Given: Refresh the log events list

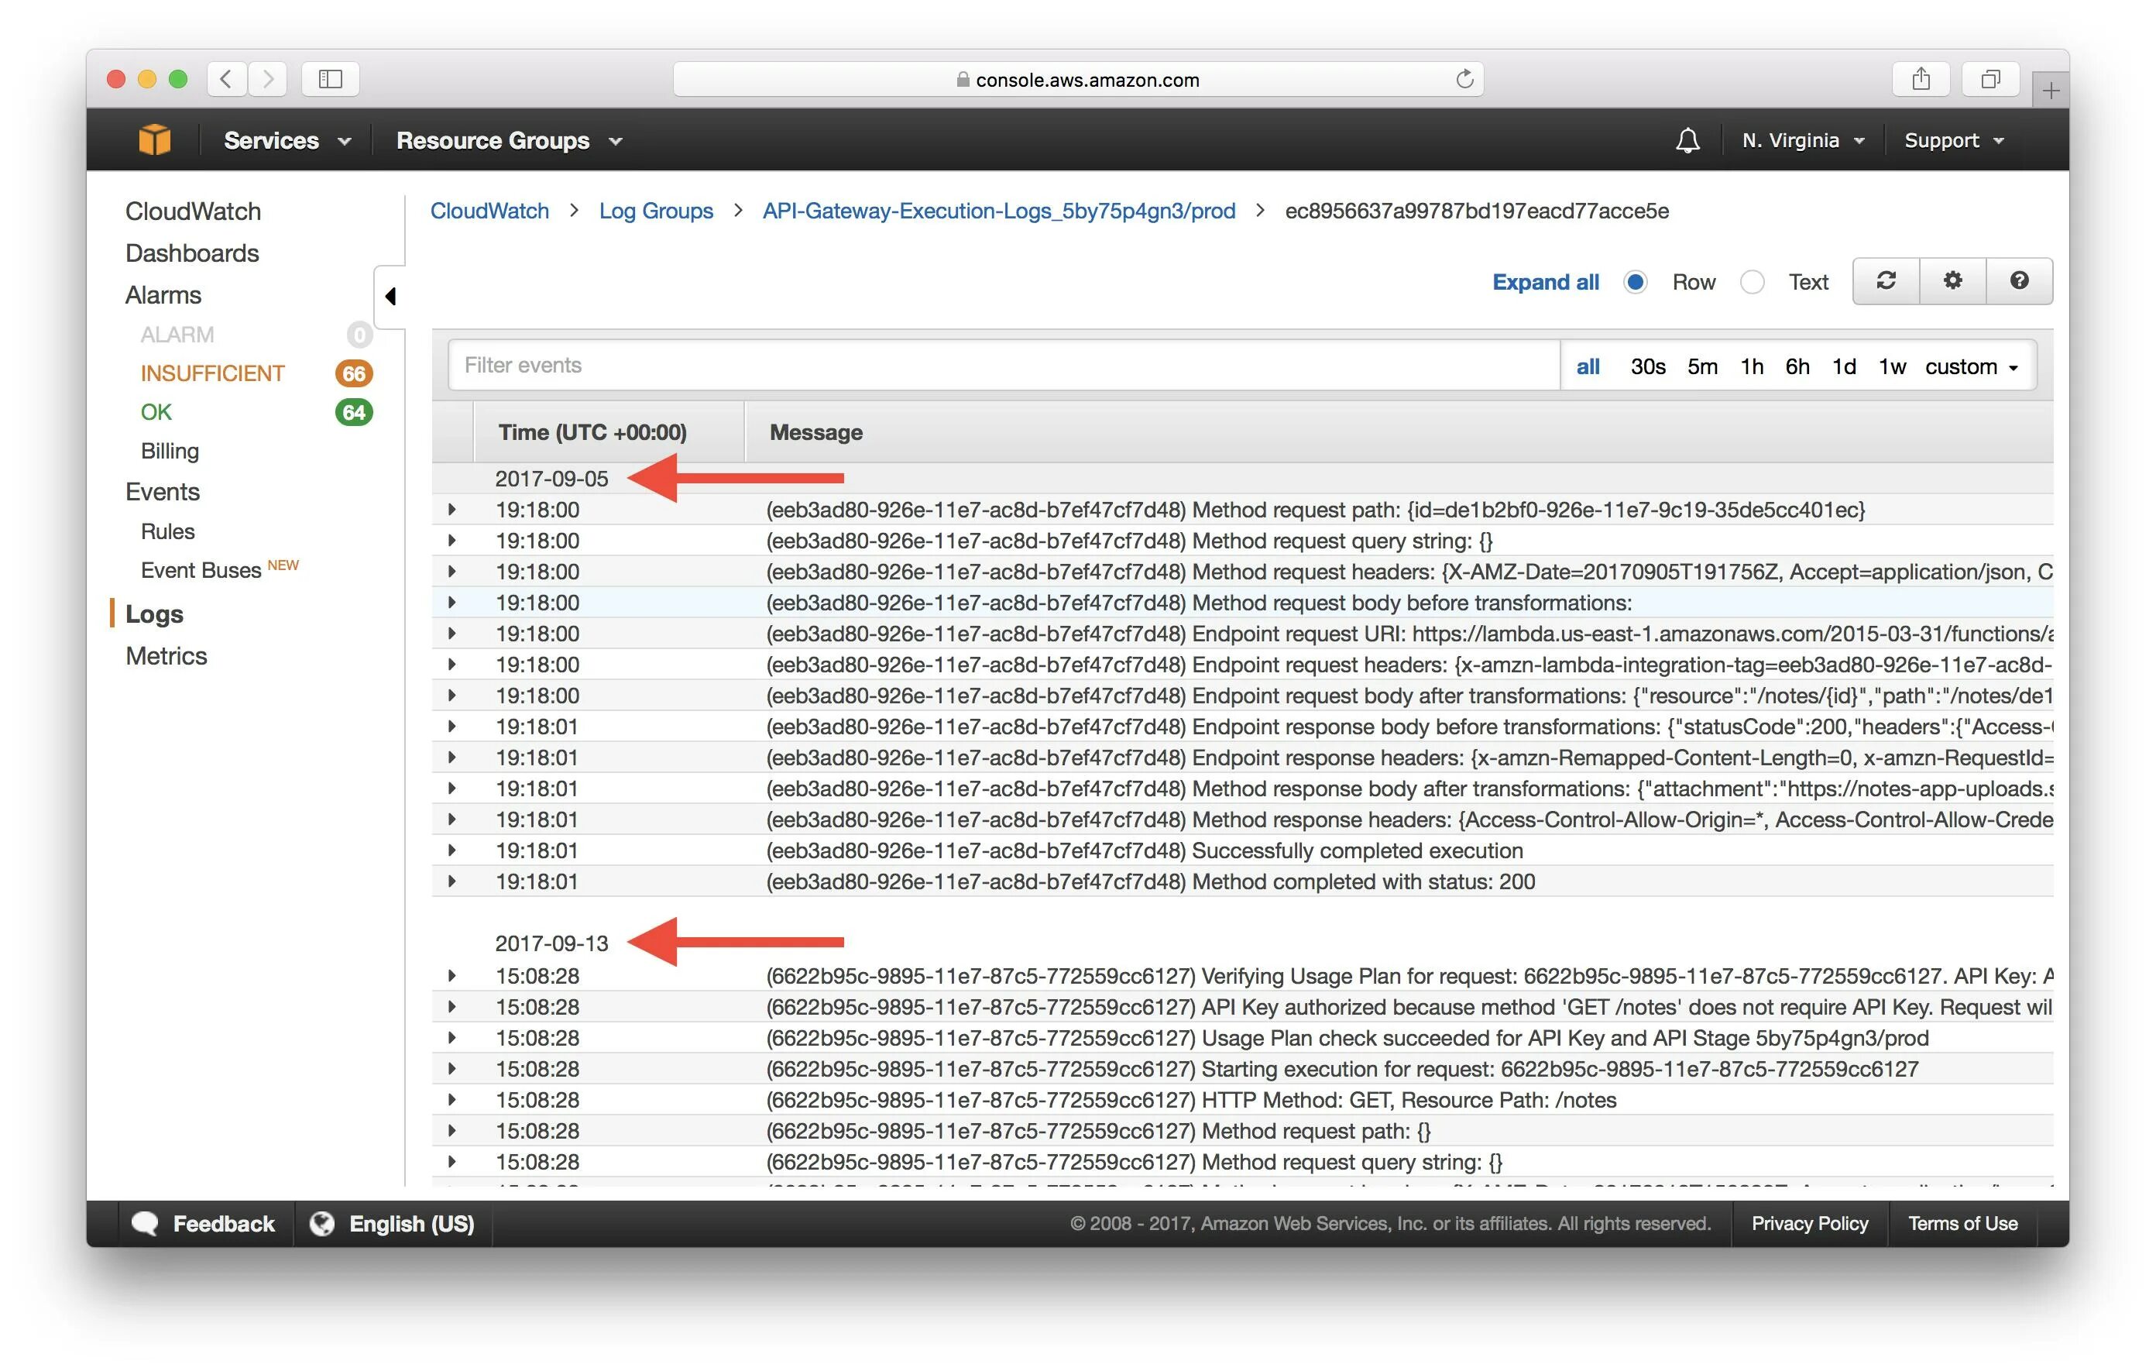Looking at the screenshot, I should 1886,281.
